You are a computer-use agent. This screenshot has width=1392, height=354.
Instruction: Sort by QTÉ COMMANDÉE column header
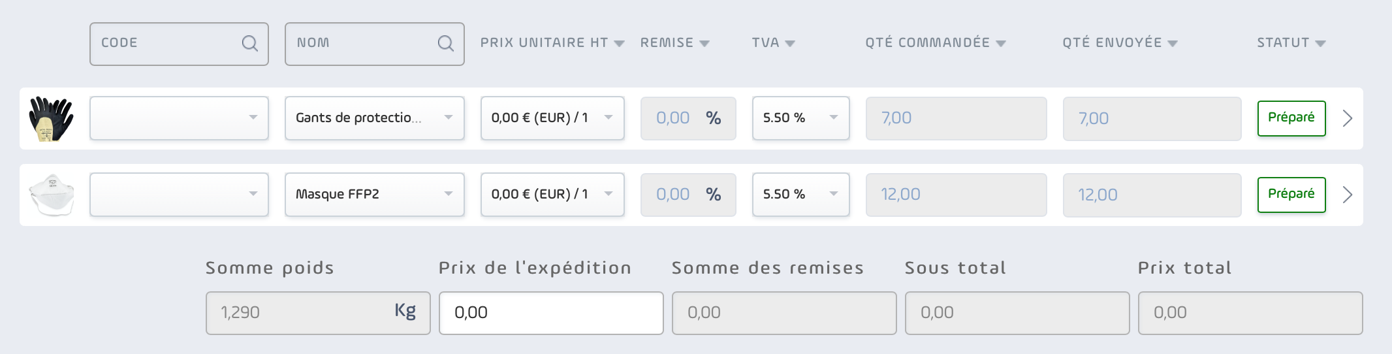pos(935,43)
